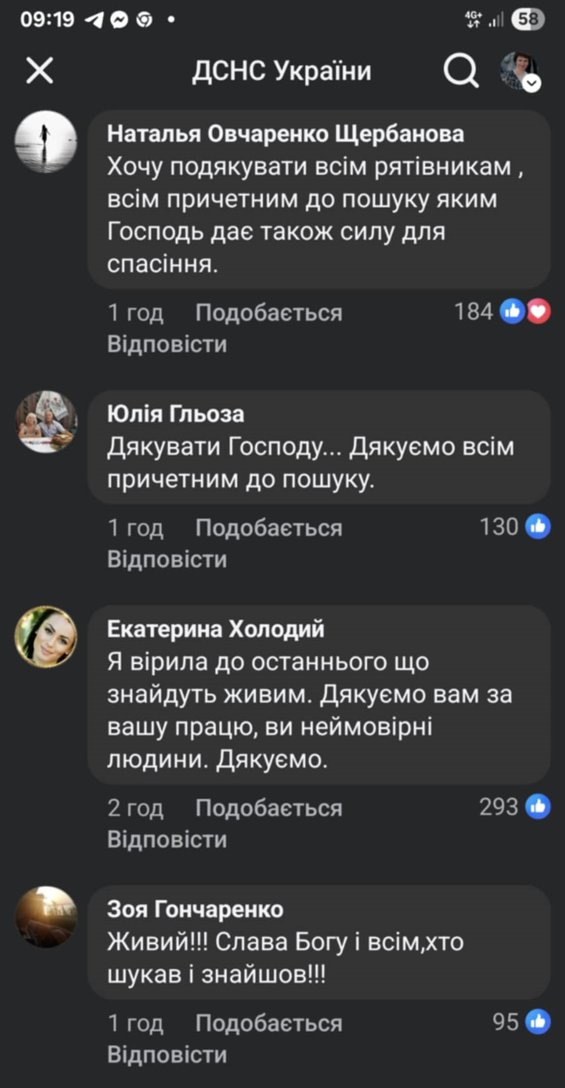The image size is (565, 1088).
Task: Select the name Наталья Овчаренко Щербанова
Action: pos(285,133)
